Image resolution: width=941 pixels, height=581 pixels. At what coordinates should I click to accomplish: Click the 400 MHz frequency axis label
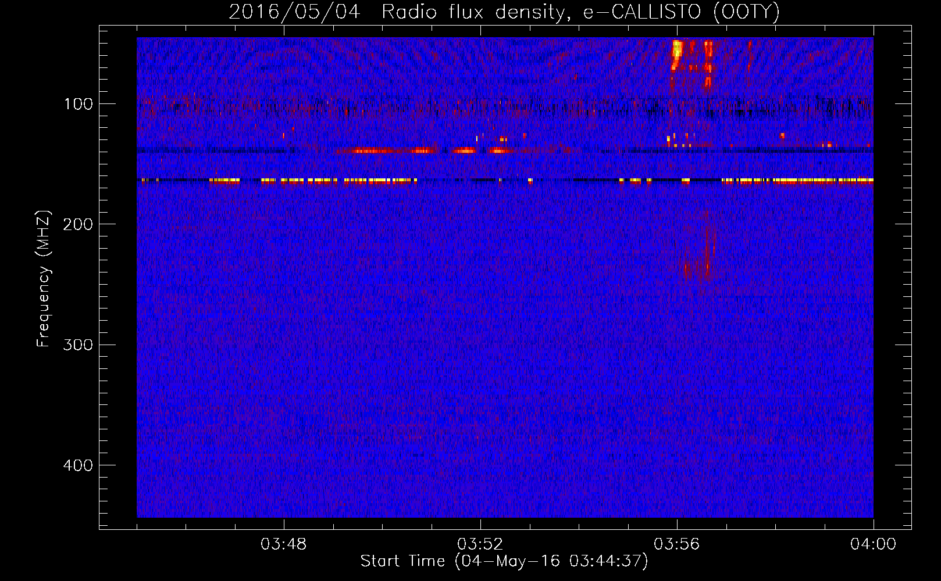coord(77,465)
